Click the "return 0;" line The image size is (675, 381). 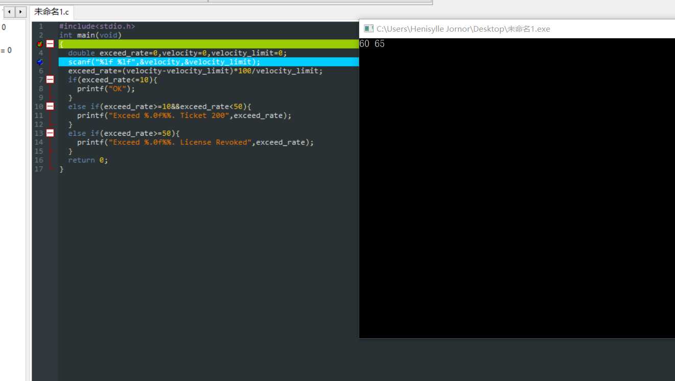88,160
